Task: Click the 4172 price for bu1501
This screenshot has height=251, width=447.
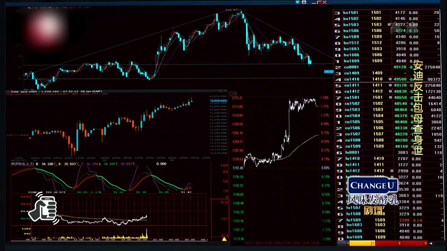Action: [x=400, y=13]
